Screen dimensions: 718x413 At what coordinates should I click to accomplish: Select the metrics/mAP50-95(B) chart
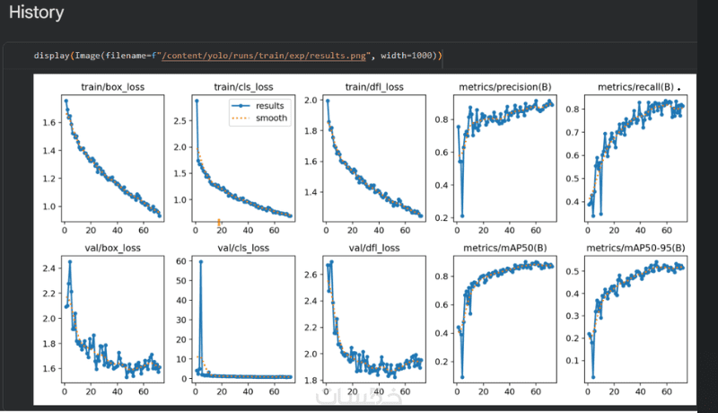pos(635,319)
